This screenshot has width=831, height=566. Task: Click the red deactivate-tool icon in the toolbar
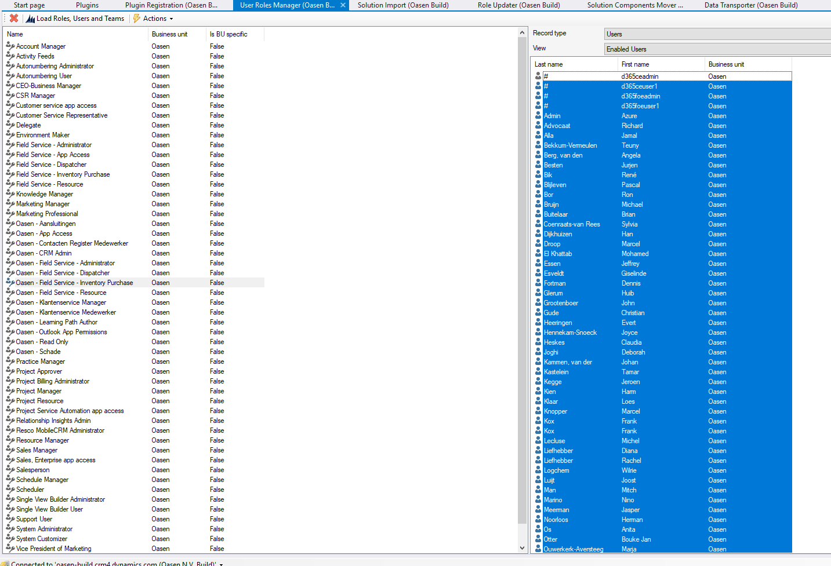(14, 18)
